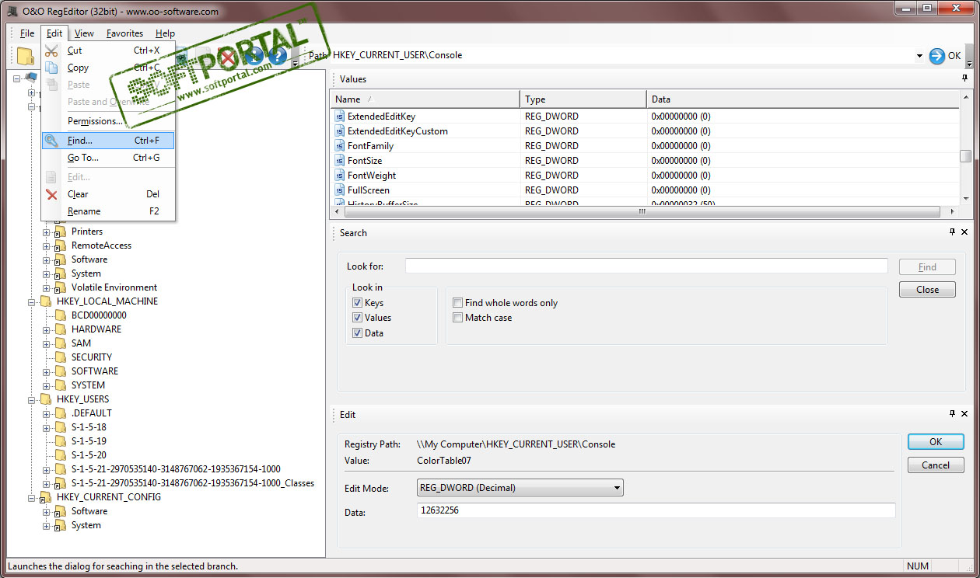Click the down arrow of Values scrollbar
The height and width of the screenshot is (578, 980).
(965, 198)
